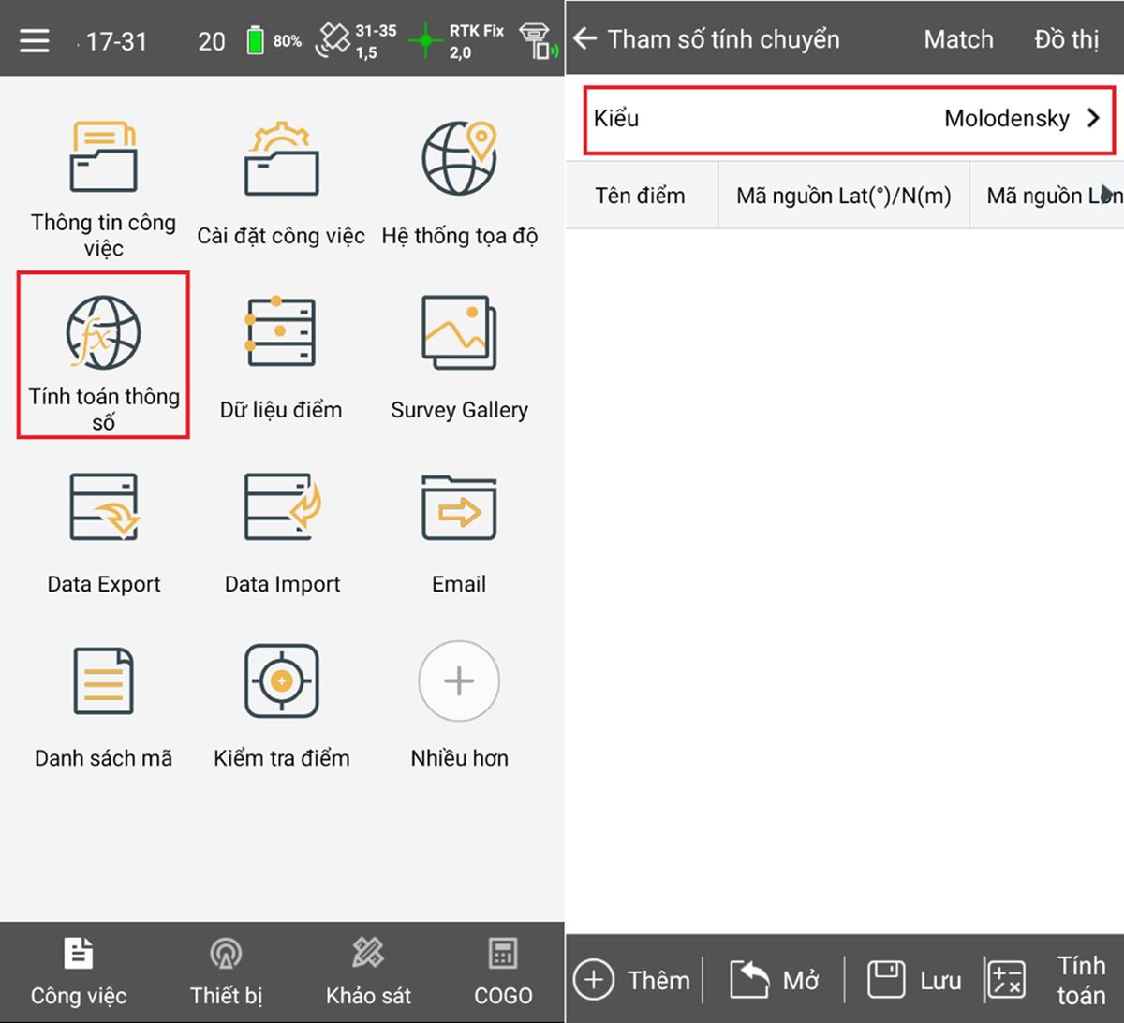Open Danh sách mã code list
Viewport: 1124px width, 1023px height.
click(103, 682)
